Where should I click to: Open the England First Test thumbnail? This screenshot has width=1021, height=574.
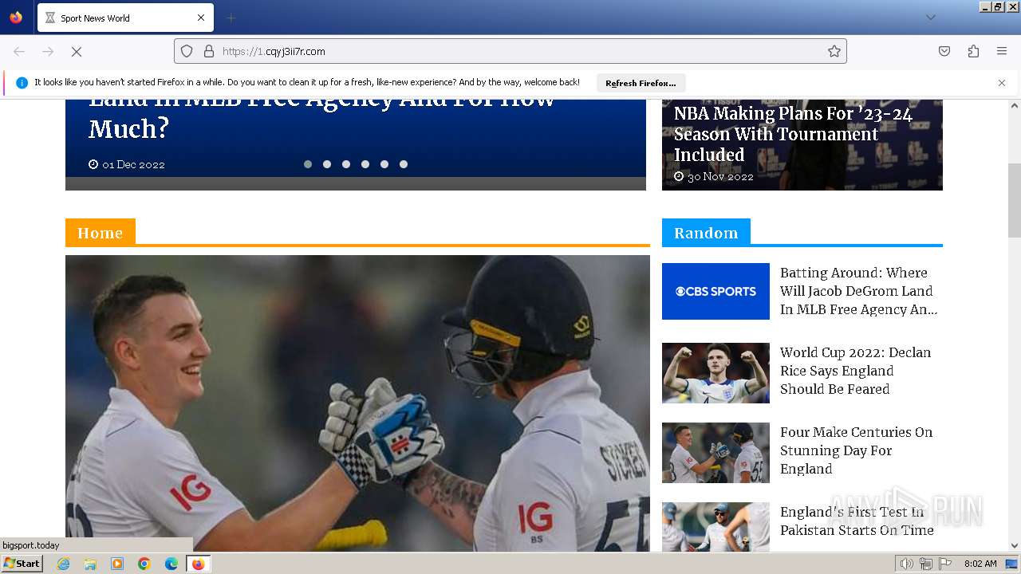coord(715,527)
